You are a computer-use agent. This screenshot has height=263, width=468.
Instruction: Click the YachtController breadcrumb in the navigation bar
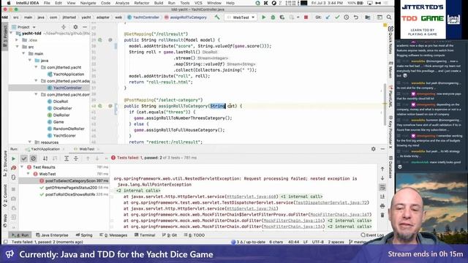pyautogui.click(x=143, y=18)
